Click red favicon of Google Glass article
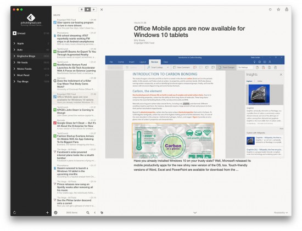The image size is (302, 231). coord(55,123)
